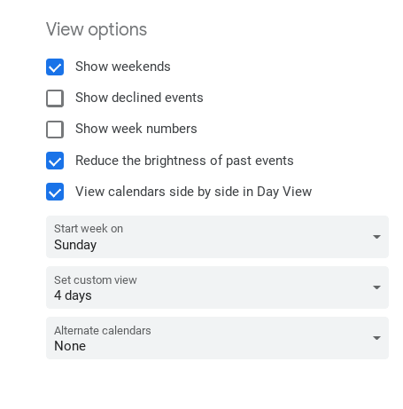Click the Reduce the brightness of past events text
The width and height of the screenshot is (403, 409).
pos(184,161)
